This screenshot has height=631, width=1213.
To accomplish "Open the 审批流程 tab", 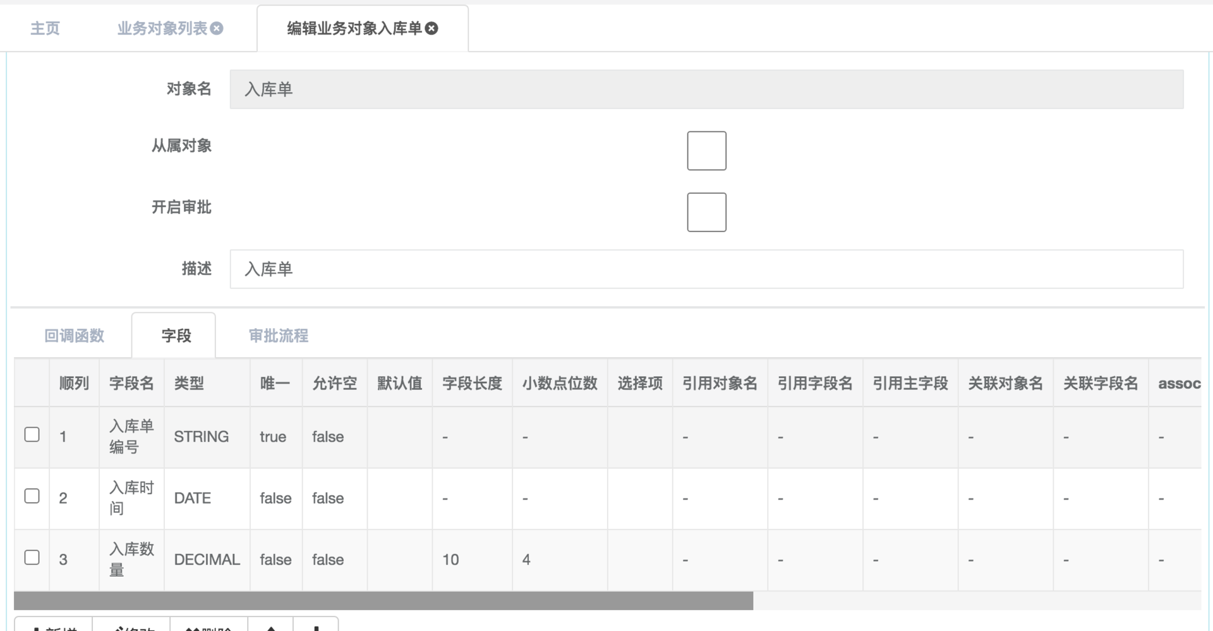I will point(278,335).
